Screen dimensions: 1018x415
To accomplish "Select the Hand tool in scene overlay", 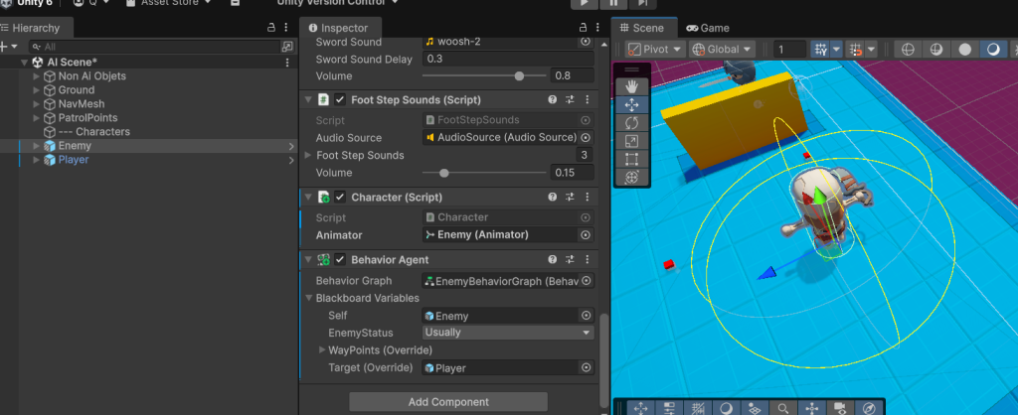I will click(x=631, y=86).
